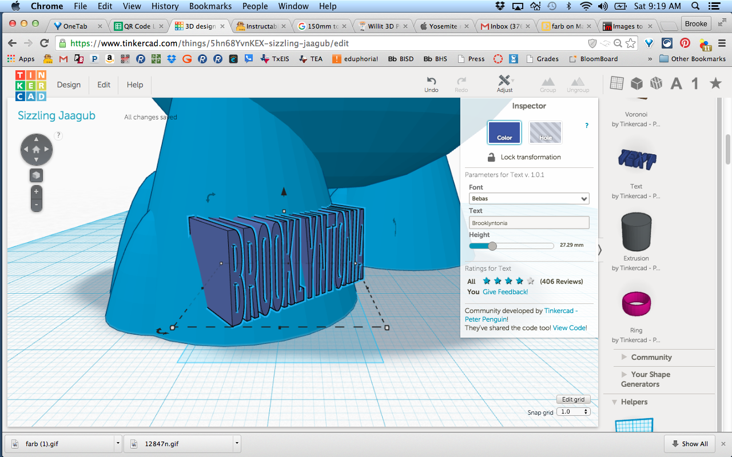Open the Font dropdown showing Bebas

529,199
